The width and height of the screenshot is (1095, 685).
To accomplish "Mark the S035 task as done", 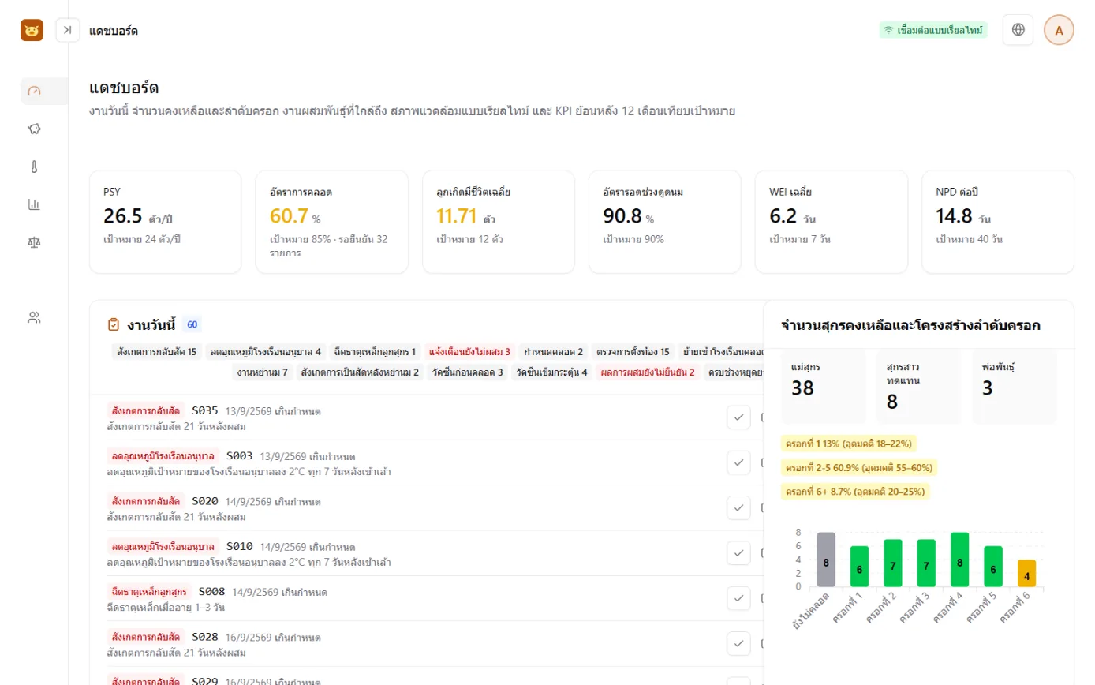I will pos(738,417).
